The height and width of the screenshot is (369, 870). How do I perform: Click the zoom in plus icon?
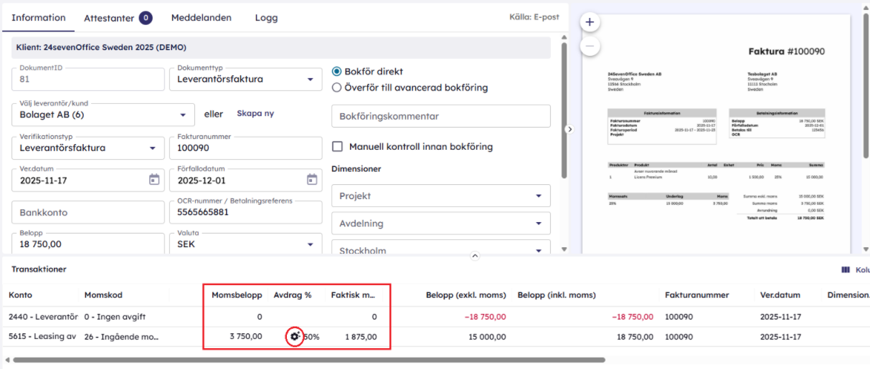(590, 22)
